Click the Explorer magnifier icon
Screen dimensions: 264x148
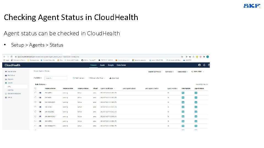click(x=192, y=72)
